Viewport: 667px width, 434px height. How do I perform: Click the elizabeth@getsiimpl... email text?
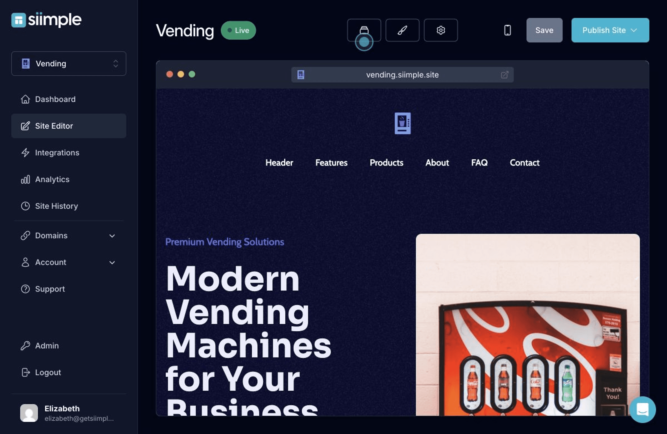click(79, 418)
